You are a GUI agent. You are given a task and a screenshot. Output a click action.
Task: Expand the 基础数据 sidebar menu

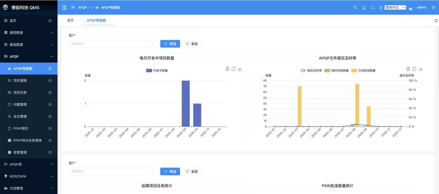28,44
